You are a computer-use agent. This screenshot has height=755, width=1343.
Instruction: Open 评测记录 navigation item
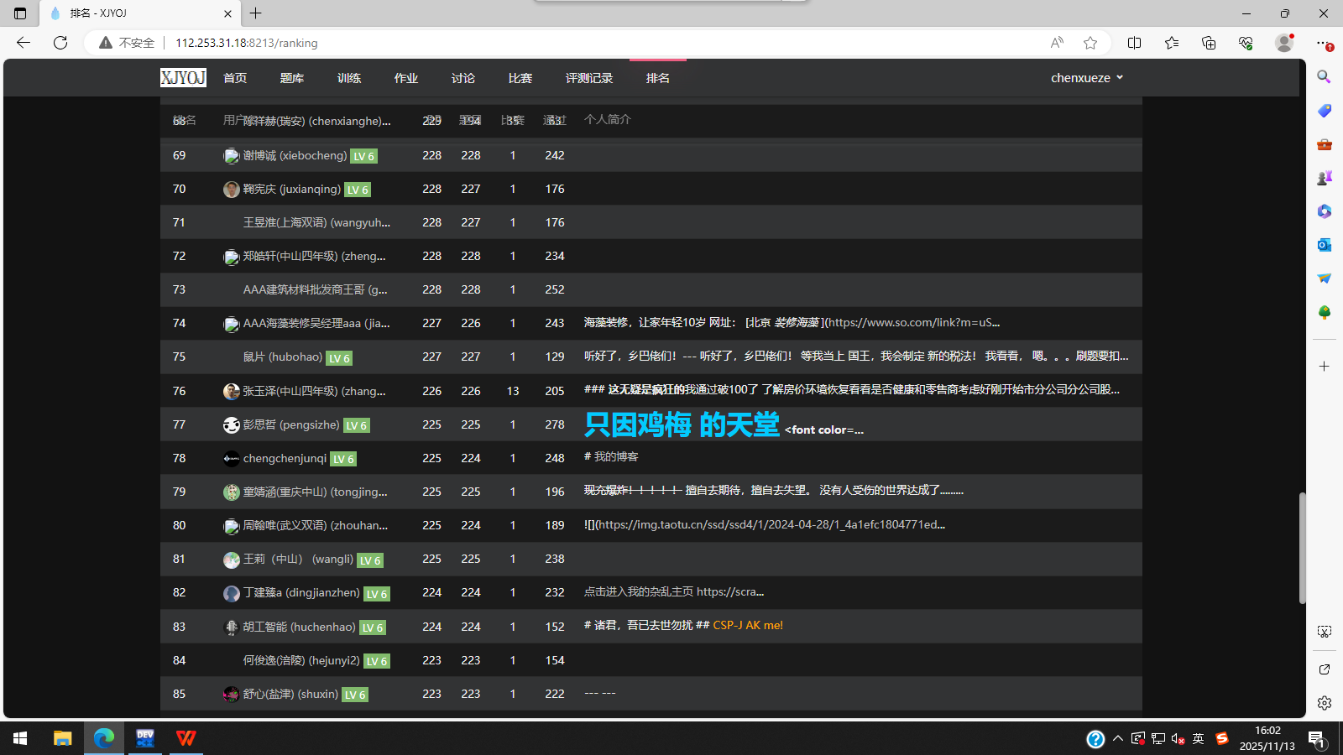point(588,78)
